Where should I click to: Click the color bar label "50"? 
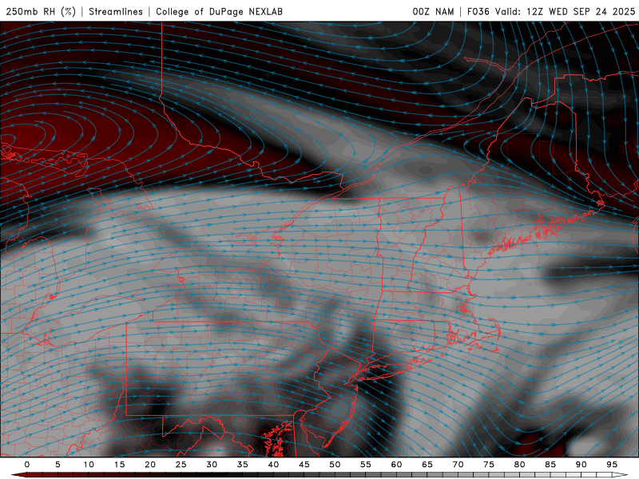(335, 465)
